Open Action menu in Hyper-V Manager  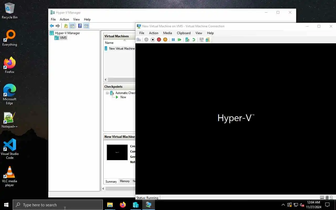coord(64,19)
